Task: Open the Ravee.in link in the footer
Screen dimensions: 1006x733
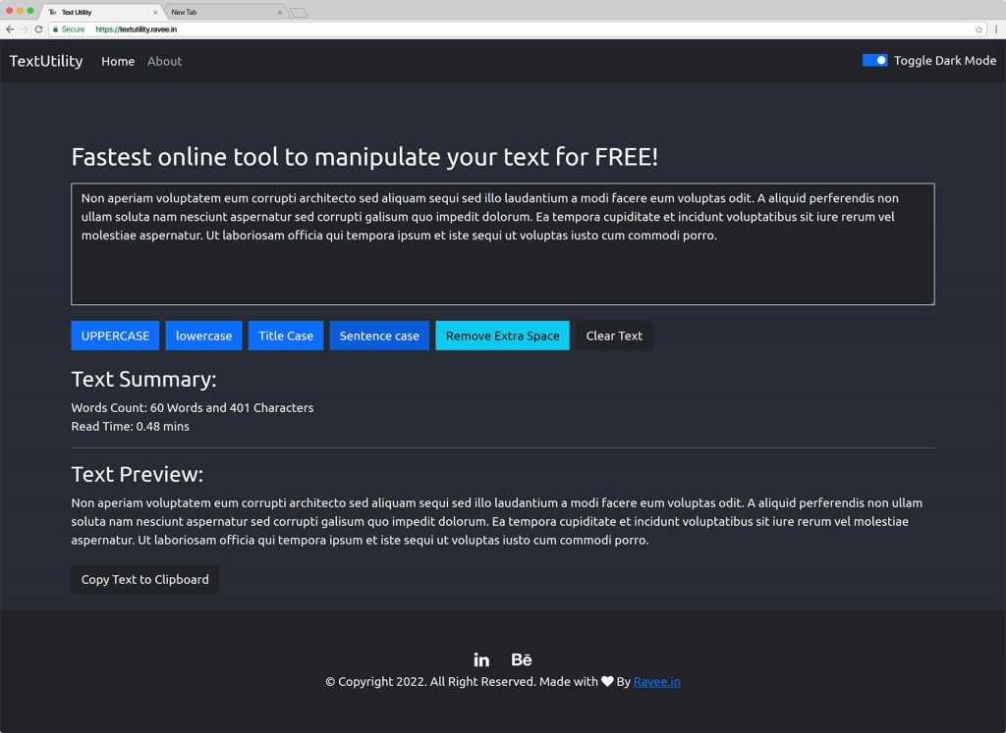Action: pos(656,681)
